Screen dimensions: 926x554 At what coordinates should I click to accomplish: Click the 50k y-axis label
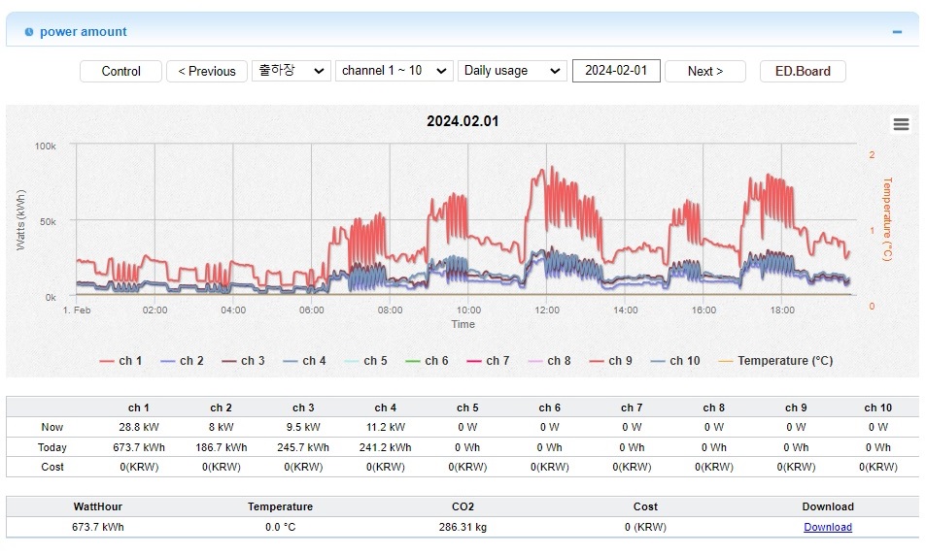(x=48, y=222)
